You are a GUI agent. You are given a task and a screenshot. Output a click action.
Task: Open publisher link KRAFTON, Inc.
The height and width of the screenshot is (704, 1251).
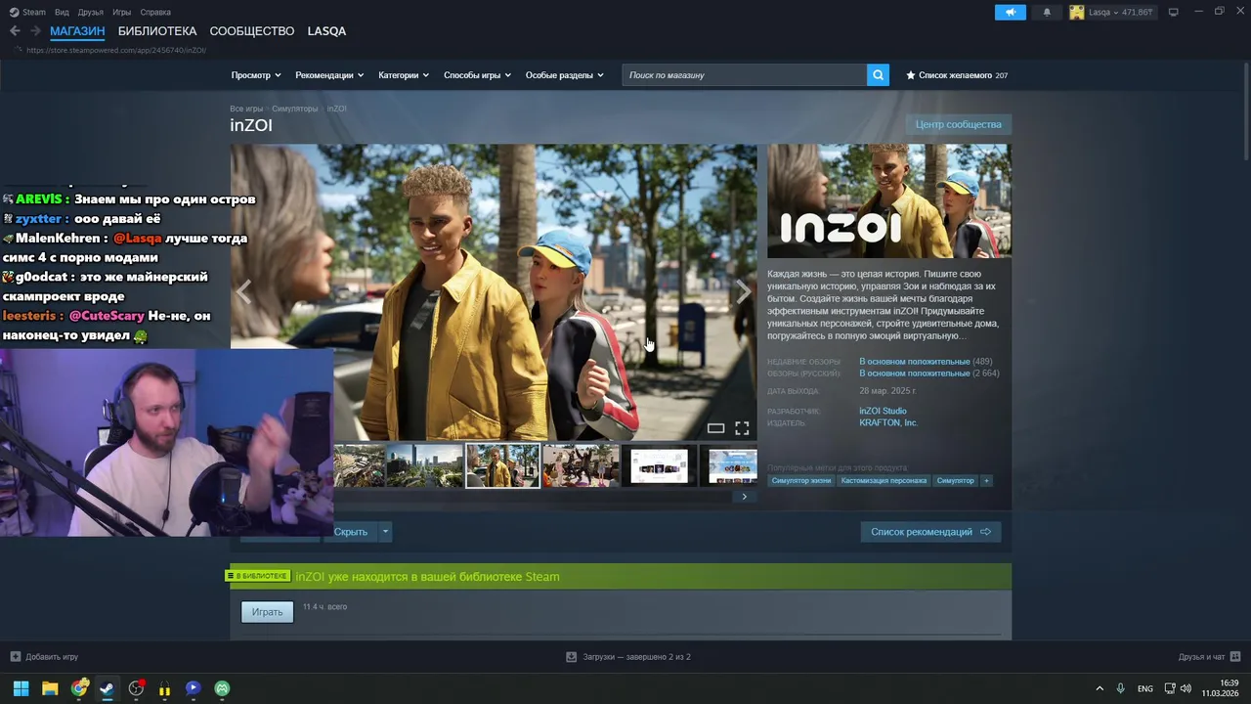(888, 422)
